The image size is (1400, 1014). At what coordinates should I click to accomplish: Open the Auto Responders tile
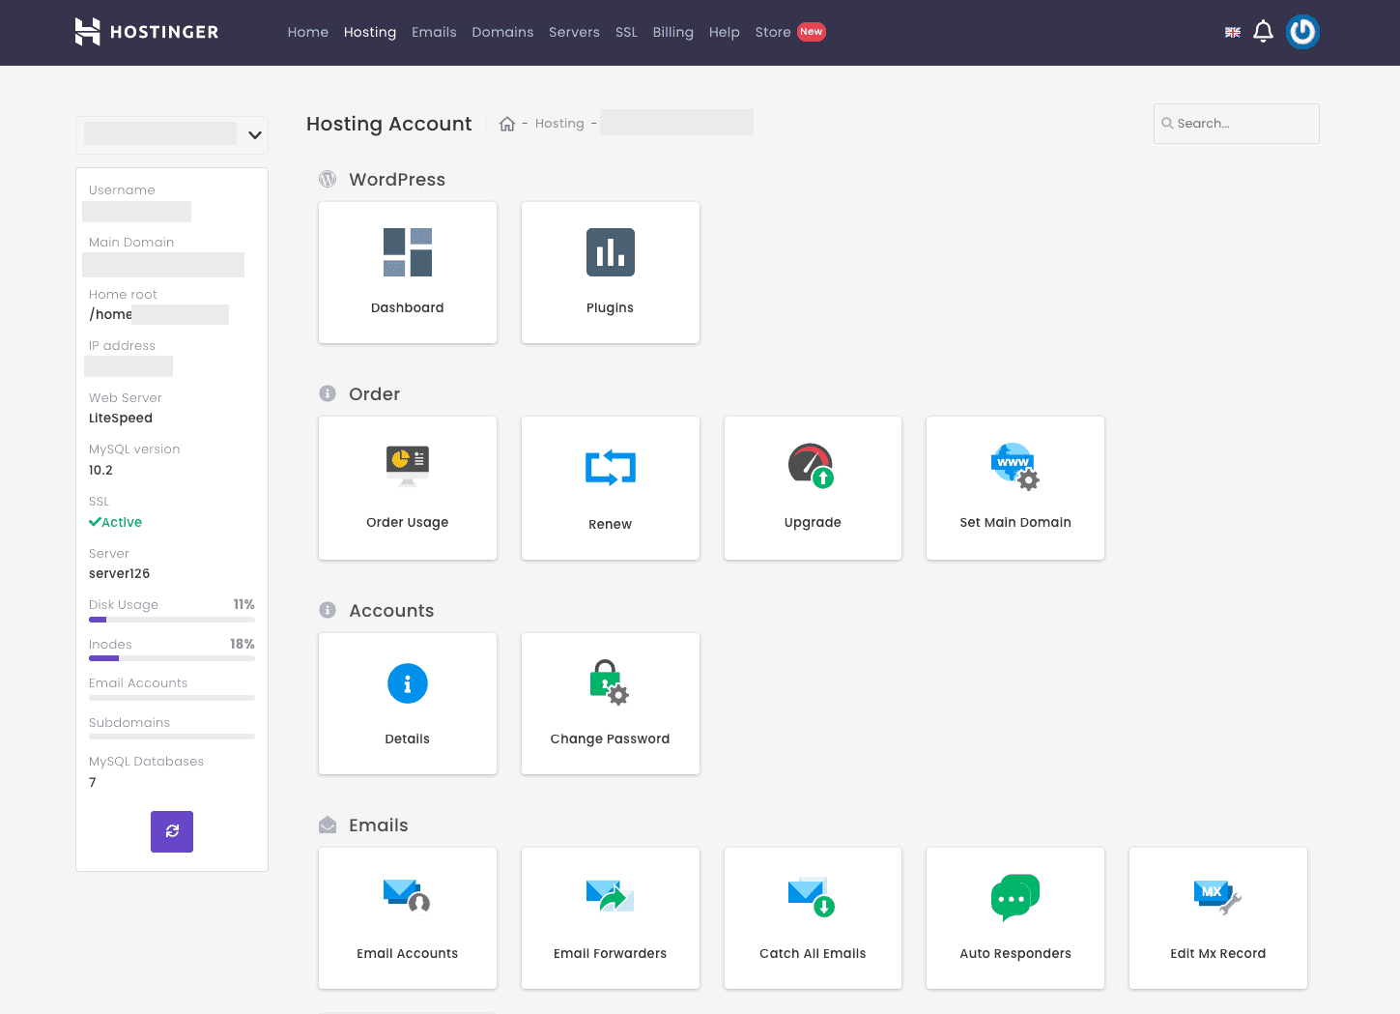click(x=1015, y=918)
